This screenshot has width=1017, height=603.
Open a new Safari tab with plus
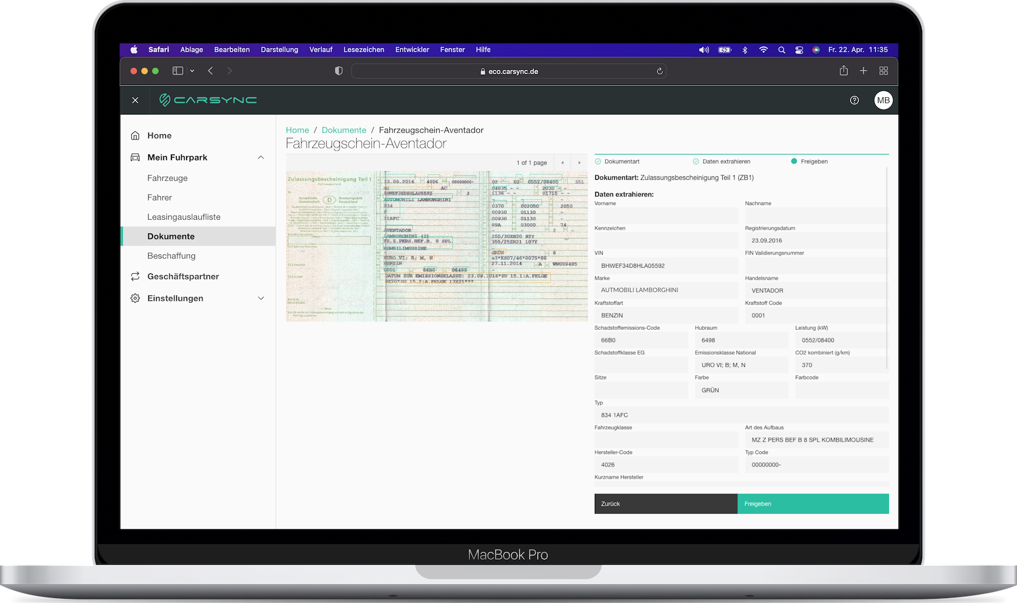(863, 71)
